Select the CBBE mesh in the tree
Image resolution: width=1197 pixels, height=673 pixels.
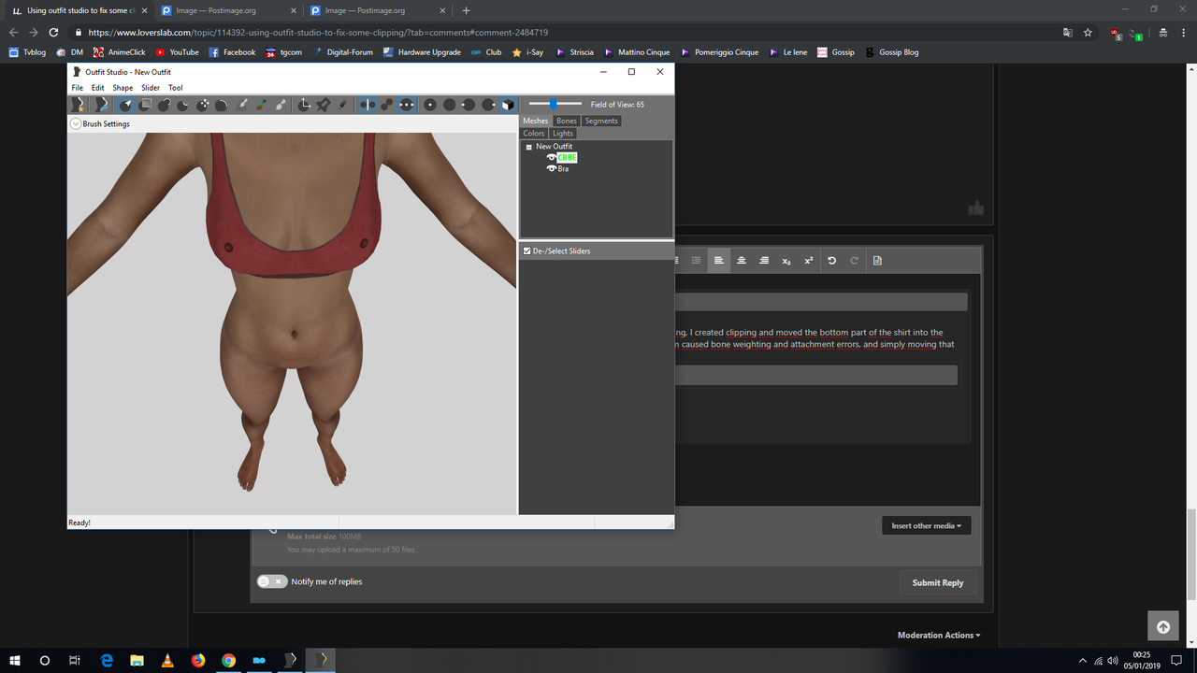pos(567,157)
